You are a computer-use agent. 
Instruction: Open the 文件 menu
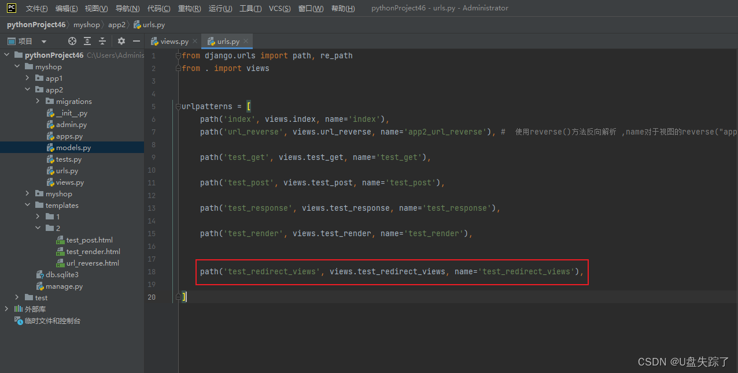[x=35, y=8]
